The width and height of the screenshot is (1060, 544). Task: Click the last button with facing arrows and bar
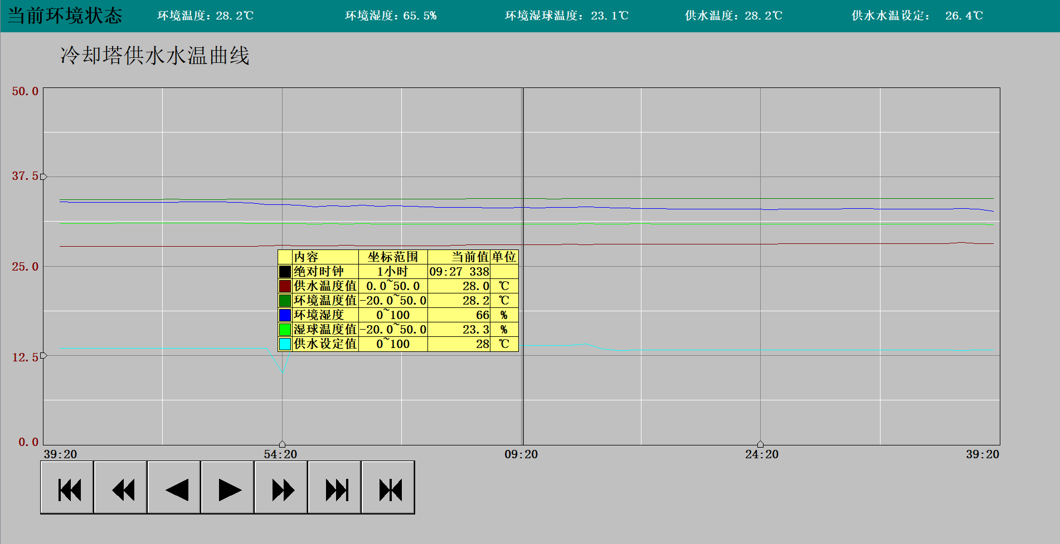coord(388,488)
